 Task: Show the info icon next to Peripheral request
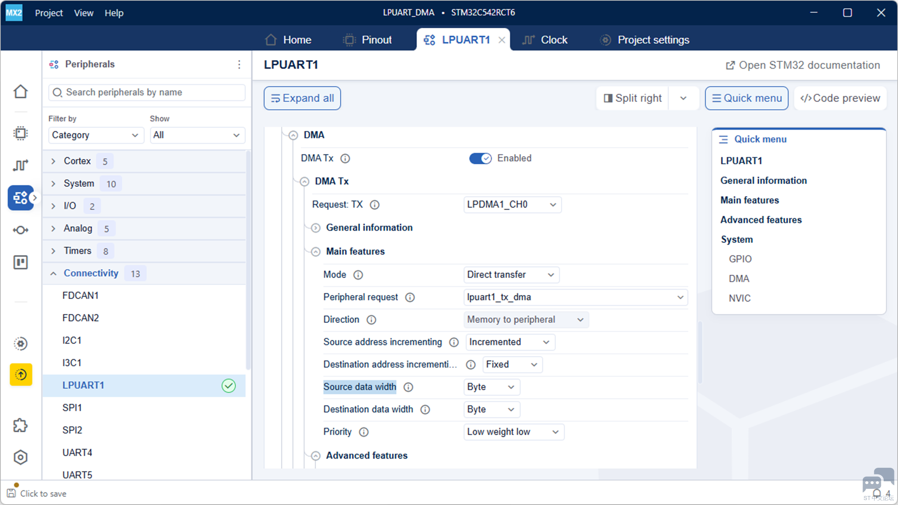point(410,298)
